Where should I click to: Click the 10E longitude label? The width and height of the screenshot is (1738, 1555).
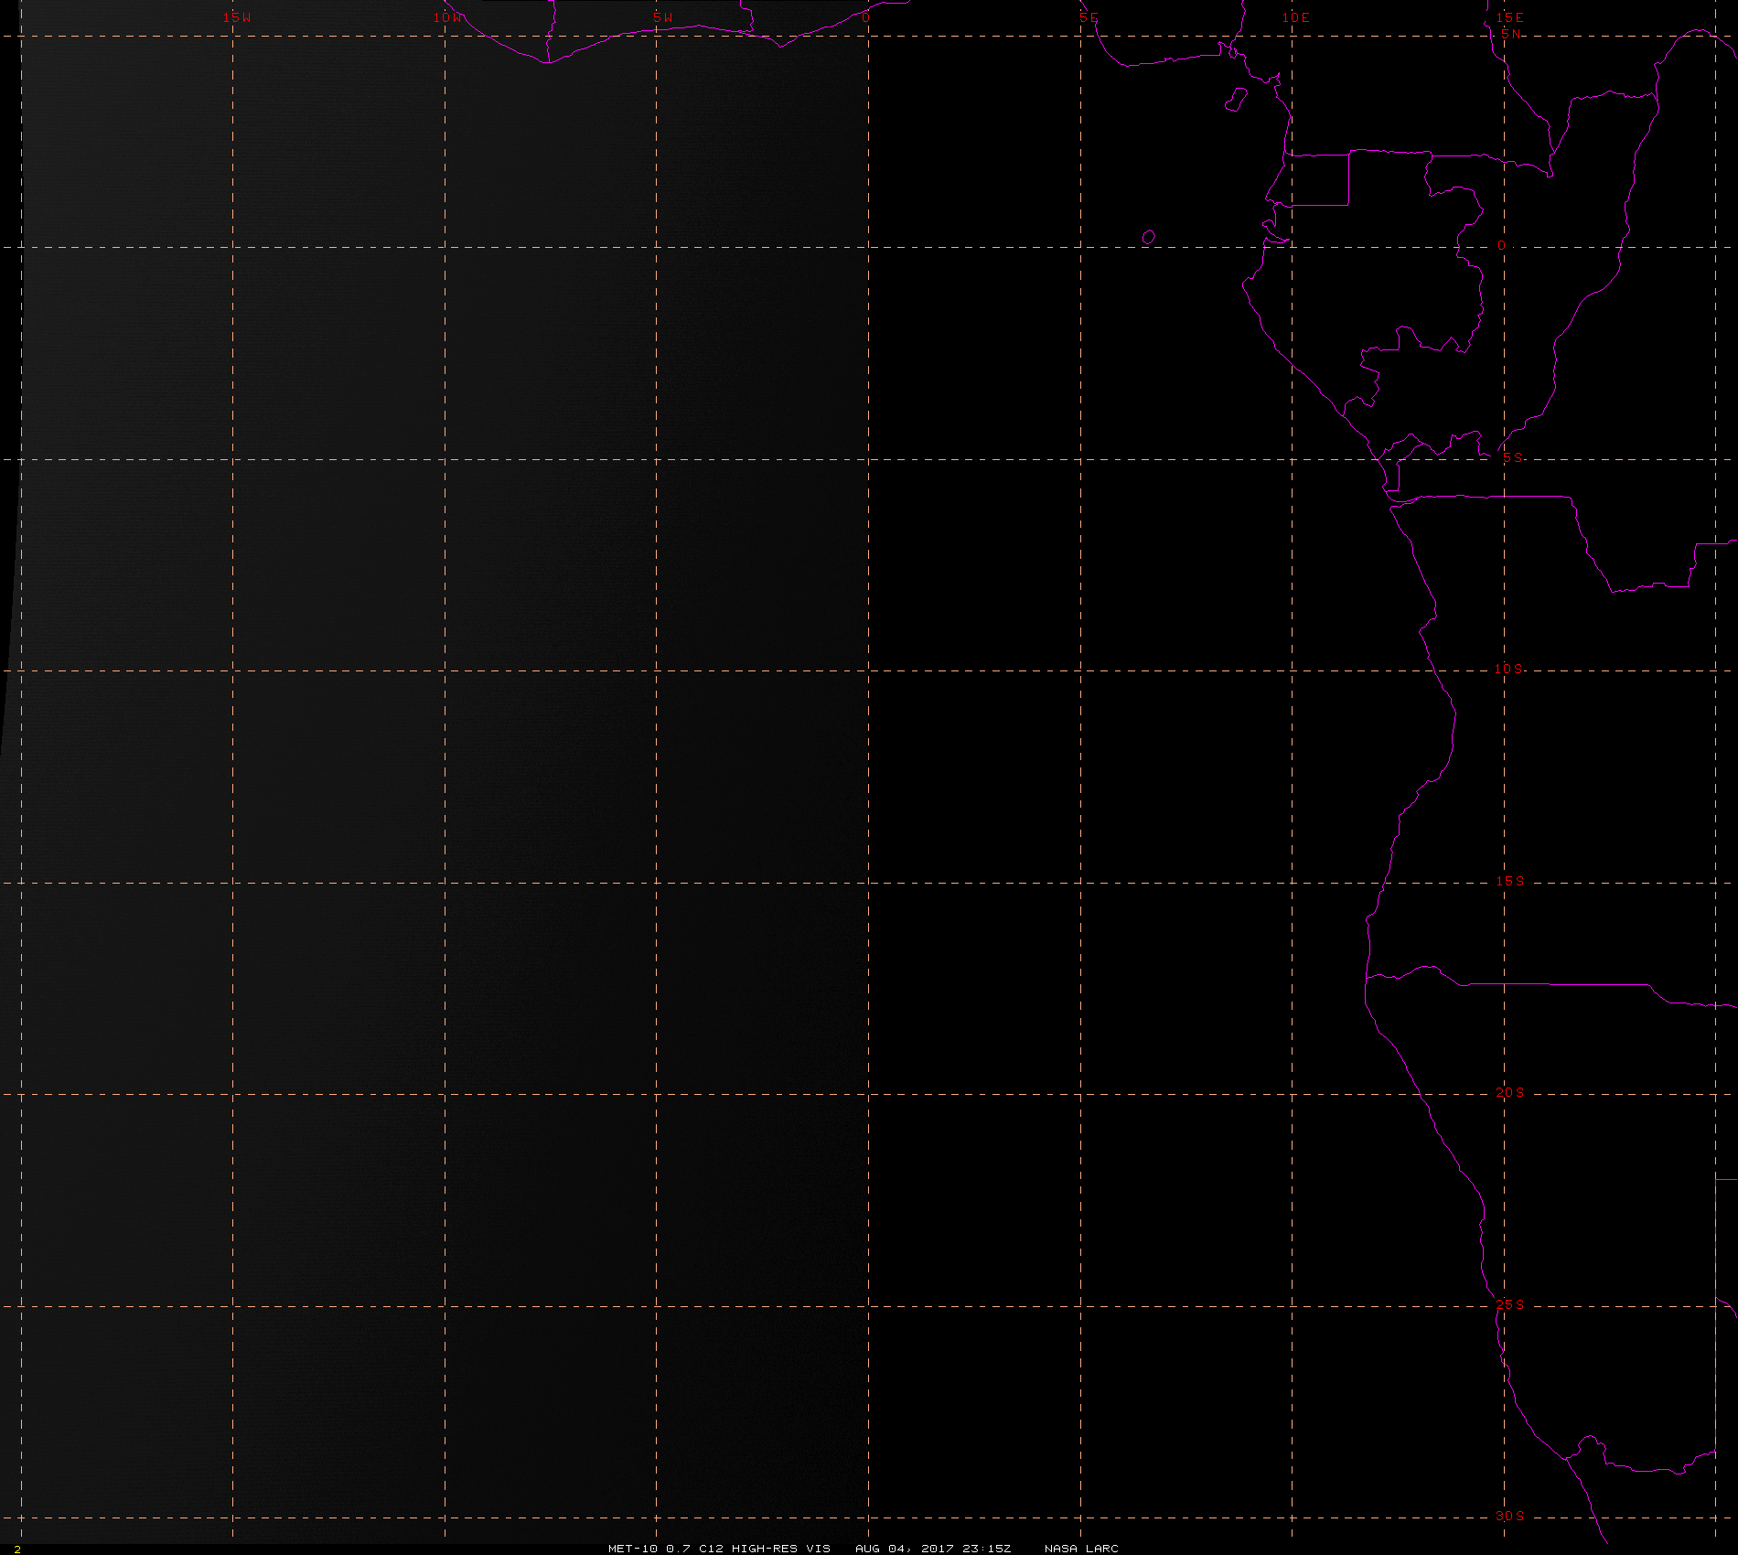1295,17
